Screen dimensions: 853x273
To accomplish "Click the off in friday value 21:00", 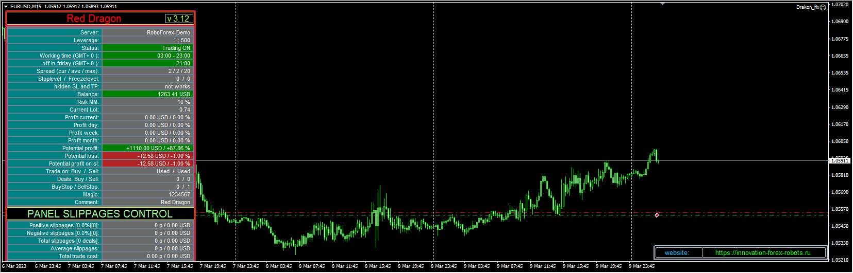I will [147, 63].
